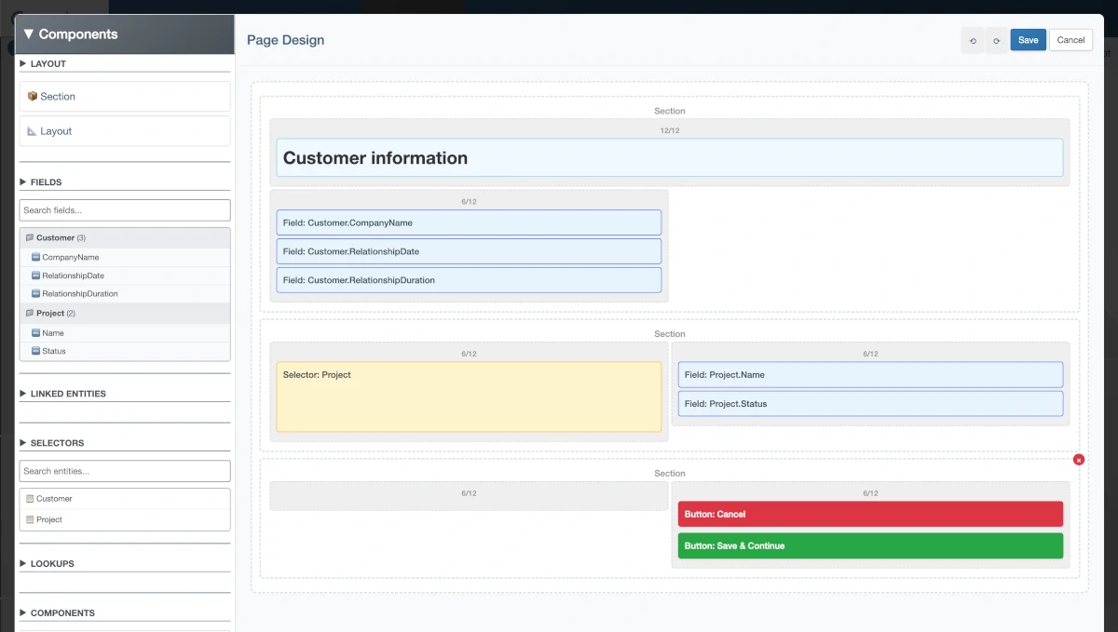Click the undo icon near Save
This screenshot has height=632, width=1118.
click(x=972, y=40)
